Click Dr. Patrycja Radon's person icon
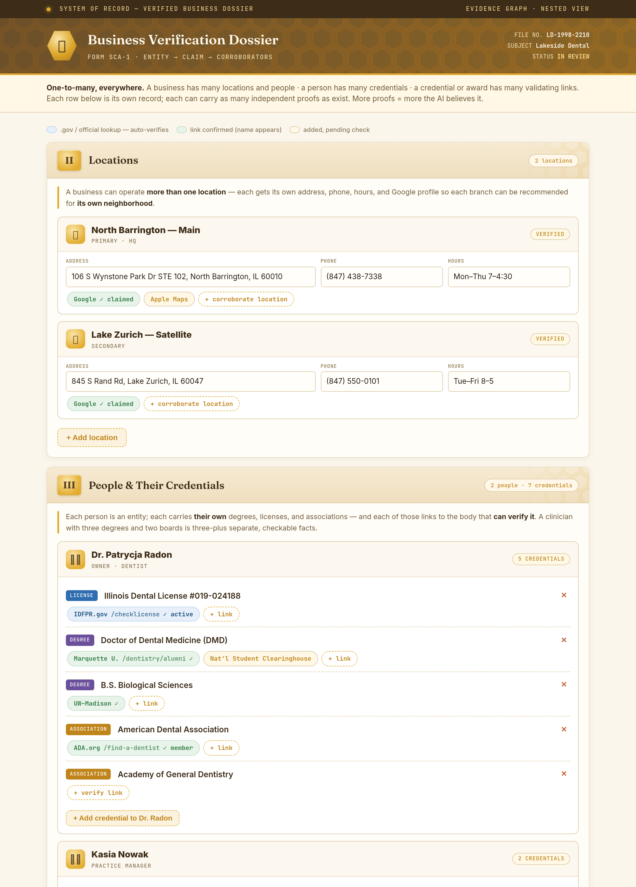 click(x=76, y=559)
